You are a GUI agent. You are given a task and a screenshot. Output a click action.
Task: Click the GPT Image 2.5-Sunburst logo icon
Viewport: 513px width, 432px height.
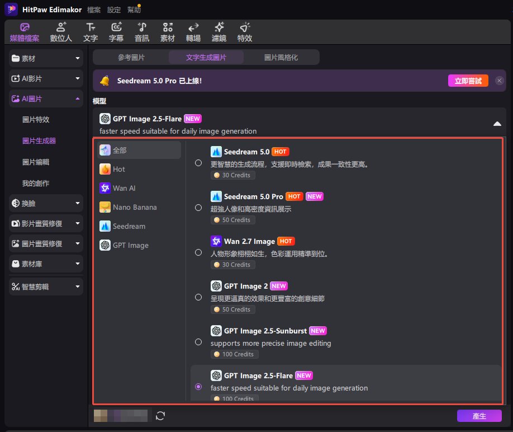point(216,331)
